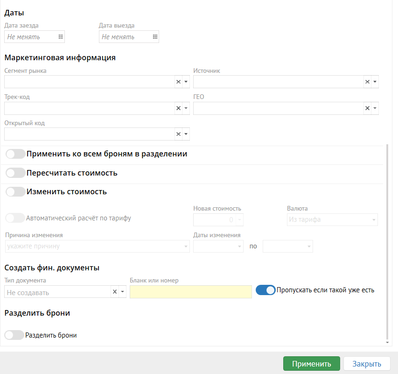Expand the Тип документа dropdown list
Image resolution: width=398 pixels, height=374 pixels.
pos(122,292)
